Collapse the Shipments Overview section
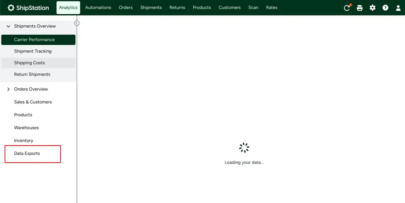The height and width of the screenshot is (203, 405). coord(8,26)
